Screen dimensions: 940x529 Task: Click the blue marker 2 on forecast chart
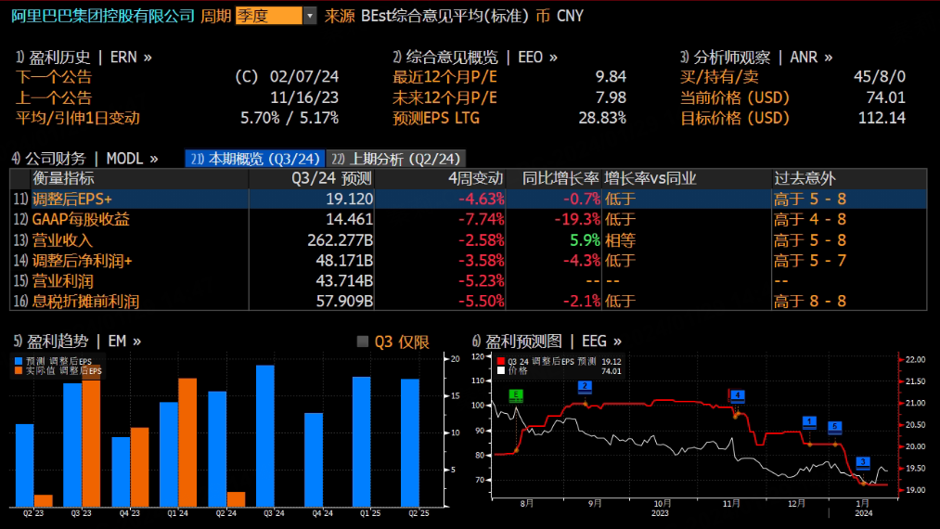pyautogui.click(x=586, y=387)
